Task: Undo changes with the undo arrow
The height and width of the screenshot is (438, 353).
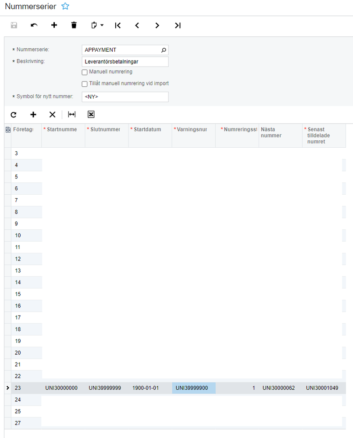Action: (x=34, y=25)
